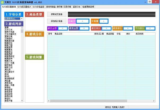Click the 交易量 value field
The width and height of the screenshot is (160, 110).
coord(104,21)
